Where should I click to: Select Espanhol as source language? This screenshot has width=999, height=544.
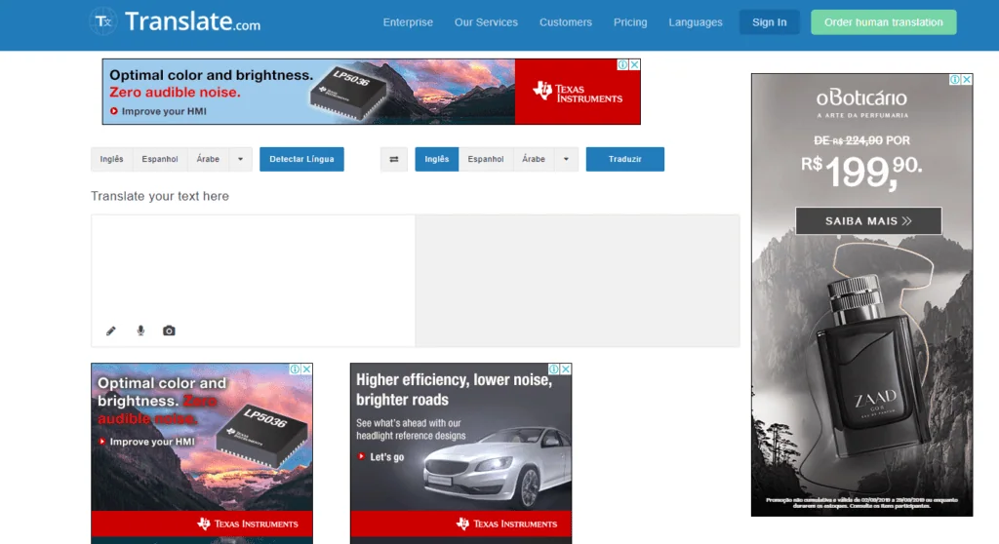160,159
